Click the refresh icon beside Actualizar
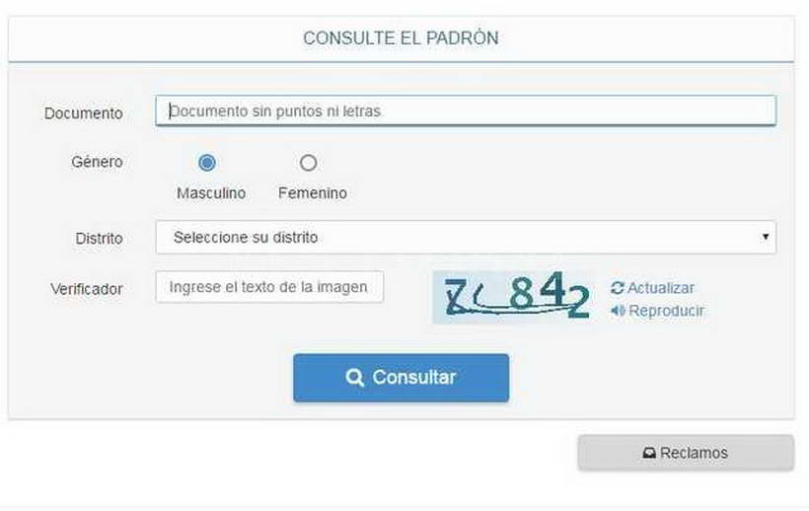 (x=617, y=288)
